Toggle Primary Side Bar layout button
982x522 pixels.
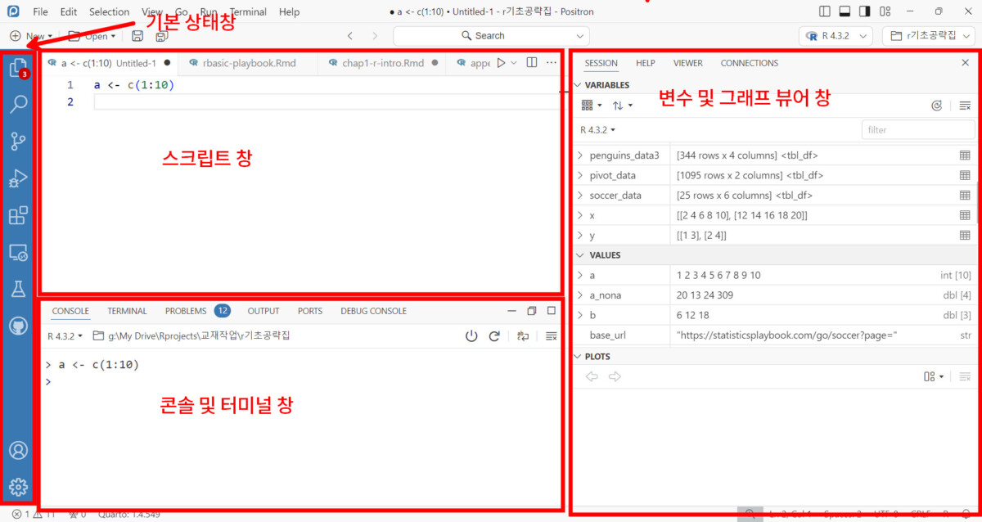coord(825,11)
